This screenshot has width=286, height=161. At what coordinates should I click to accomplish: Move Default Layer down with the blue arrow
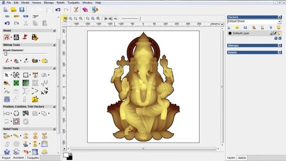tap(280, 38)
